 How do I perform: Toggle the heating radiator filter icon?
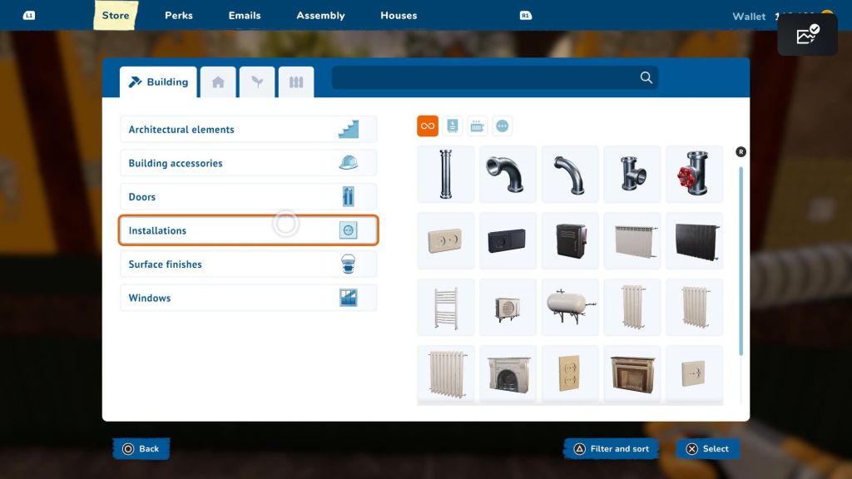tap(478, 126)
